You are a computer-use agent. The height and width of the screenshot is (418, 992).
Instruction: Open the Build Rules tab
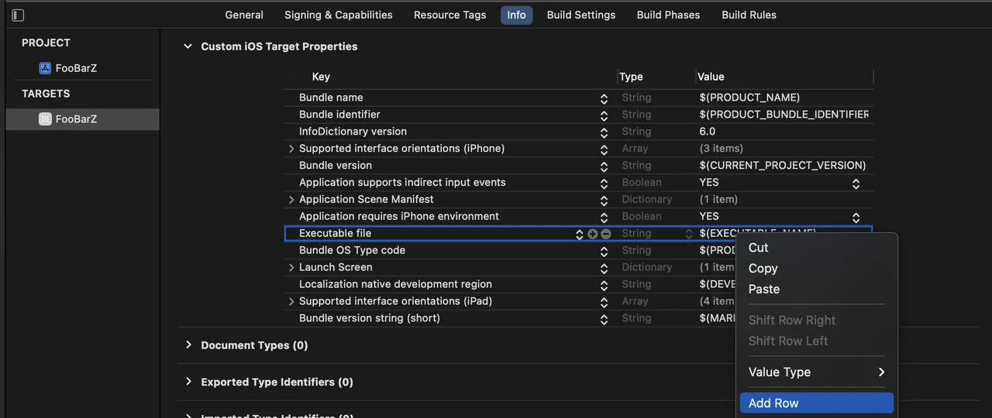point(749,15)
